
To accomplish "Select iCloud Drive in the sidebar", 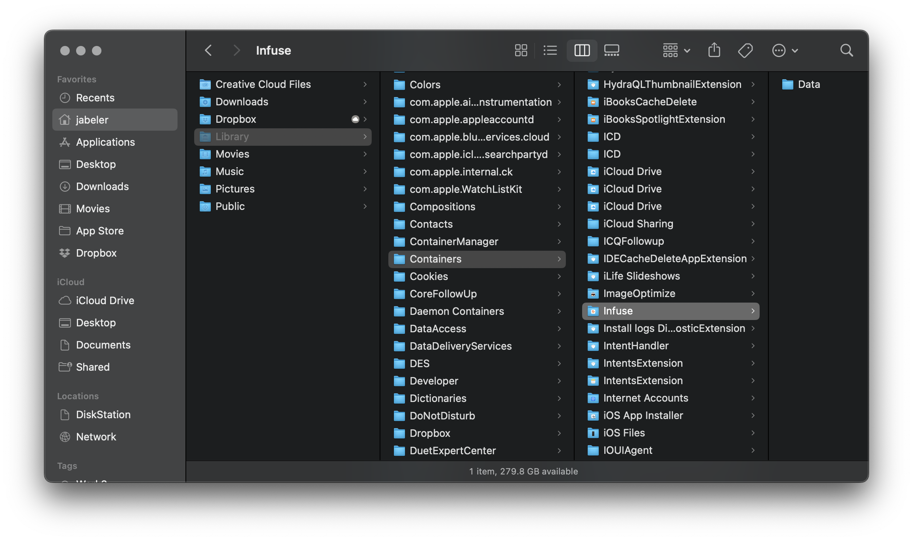I will [105, 301].
